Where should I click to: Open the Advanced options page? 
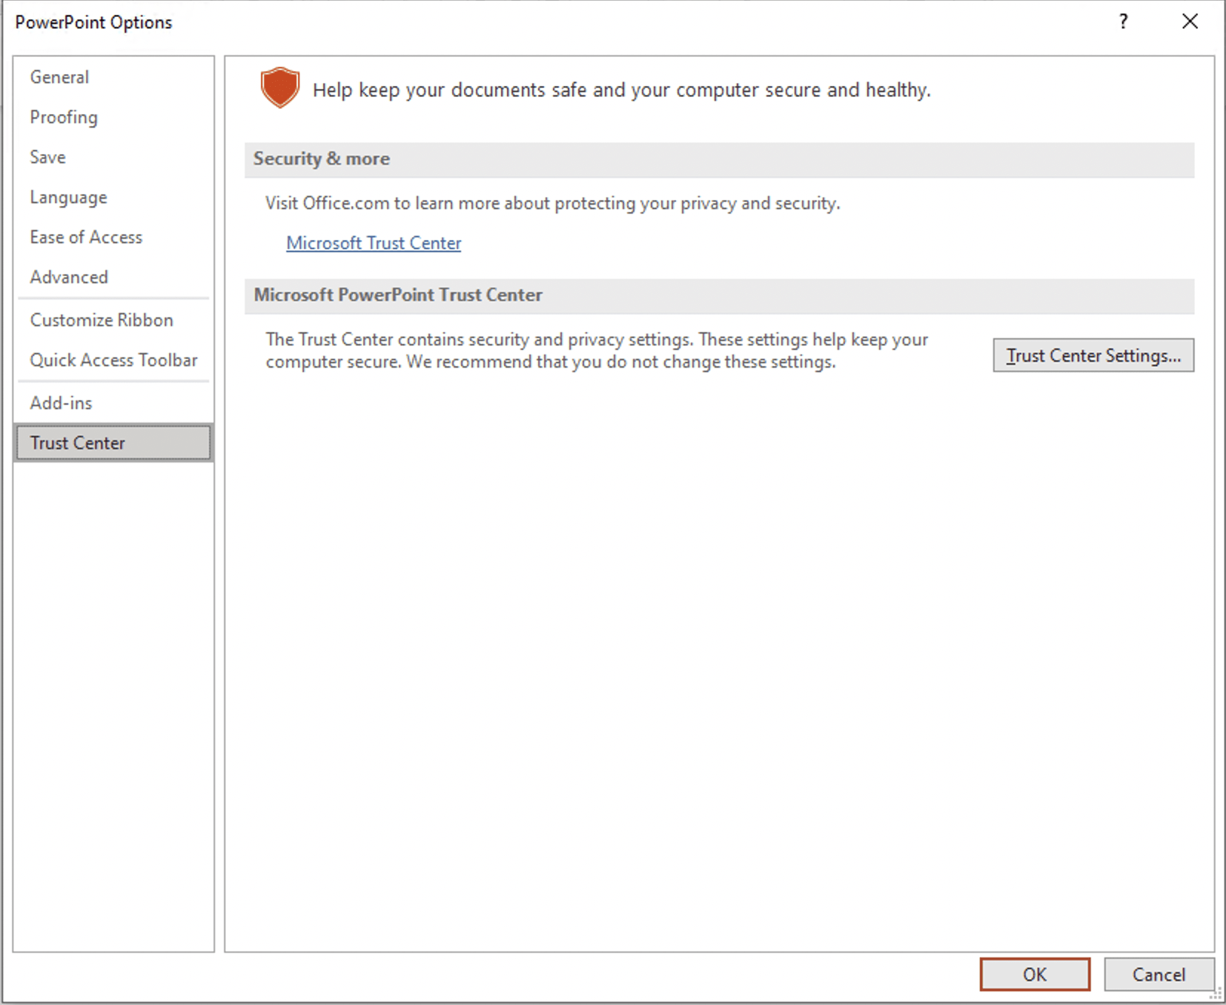113,277
